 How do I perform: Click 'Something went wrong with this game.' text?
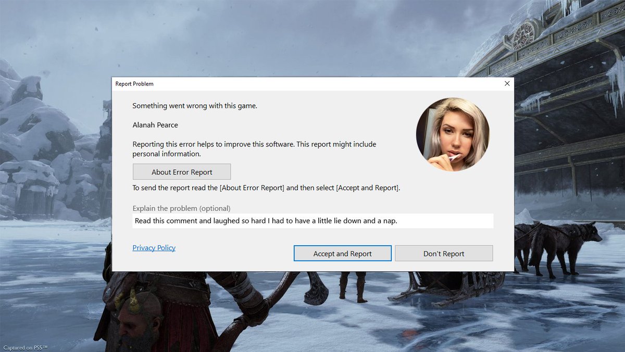click(x=195, y=106)
